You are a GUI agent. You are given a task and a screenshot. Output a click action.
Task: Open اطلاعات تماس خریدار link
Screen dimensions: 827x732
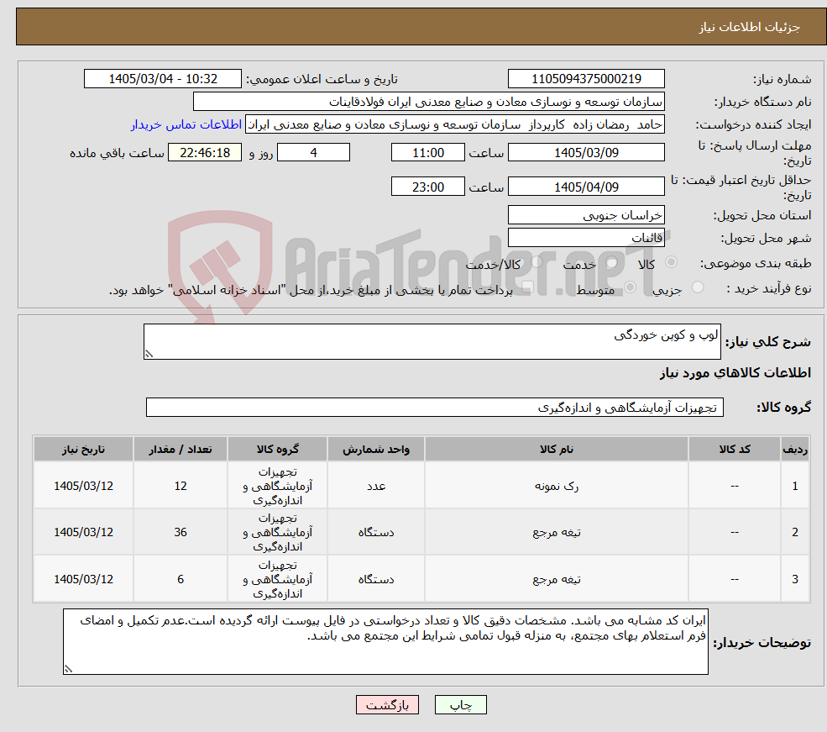click(x=186, y=124)
